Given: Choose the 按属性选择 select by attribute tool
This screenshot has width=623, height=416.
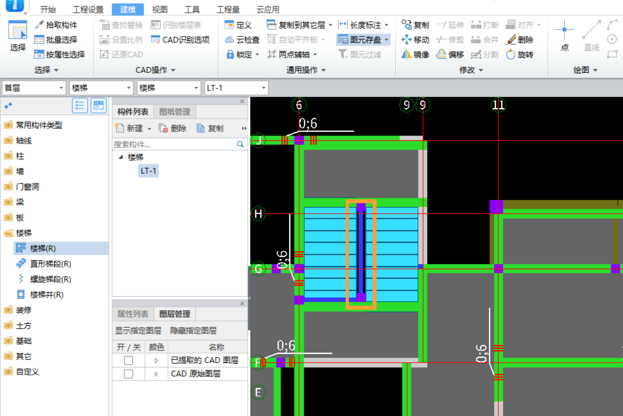Looking at the screenshot, I should click(59, 54).
